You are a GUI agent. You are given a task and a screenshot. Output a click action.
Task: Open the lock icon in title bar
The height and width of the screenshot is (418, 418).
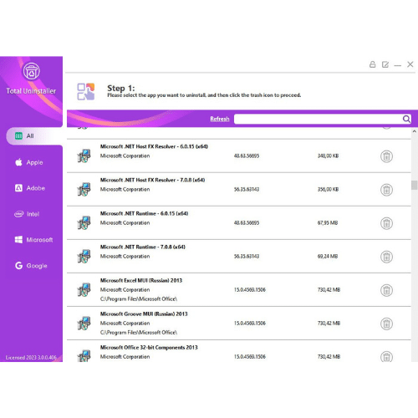coord(372,64)
